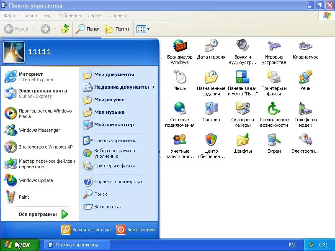This screenshot has height=251, width=335.
Task: Click the Поиск toolbar button
Action: 88,29
